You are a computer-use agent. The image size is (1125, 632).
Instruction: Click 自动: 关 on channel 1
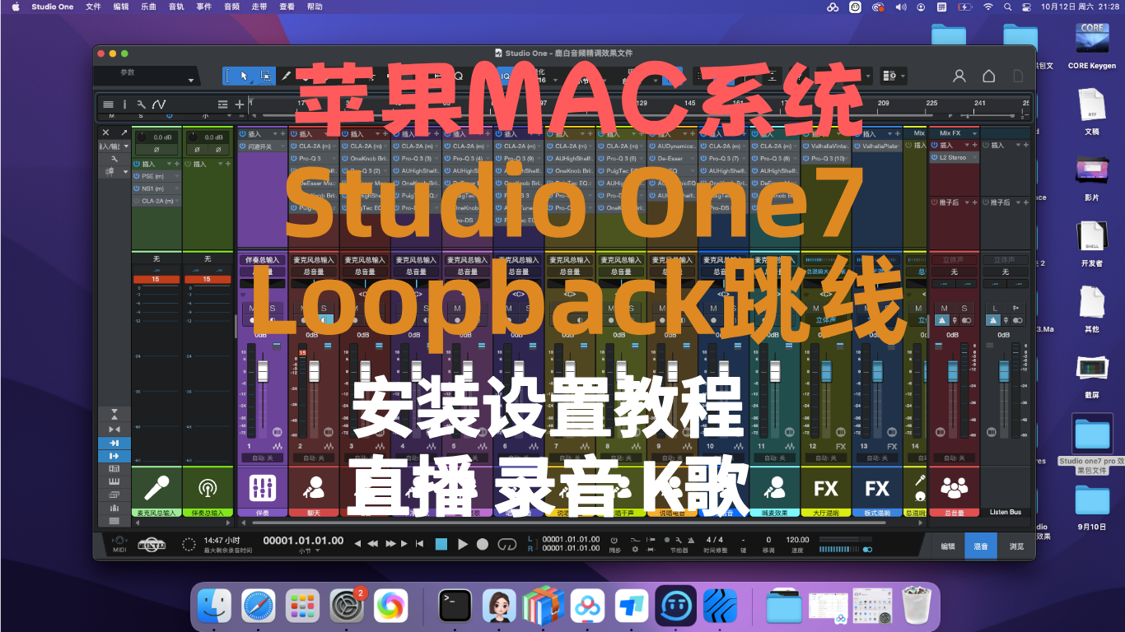(x=262, y=458)
